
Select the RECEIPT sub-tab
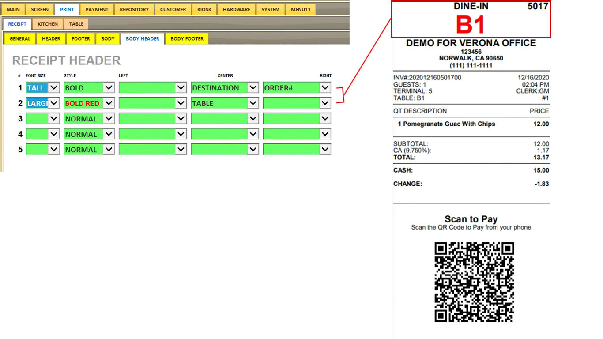[x=17, y=24]
